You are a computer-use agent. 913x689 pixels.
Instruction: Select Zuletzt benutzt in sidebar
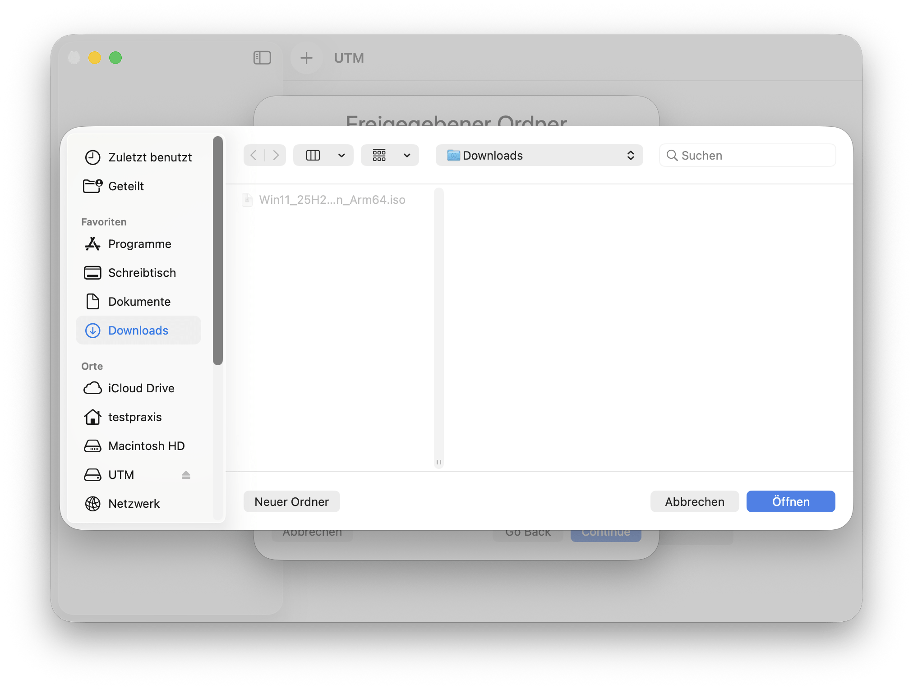pos(150,157)
